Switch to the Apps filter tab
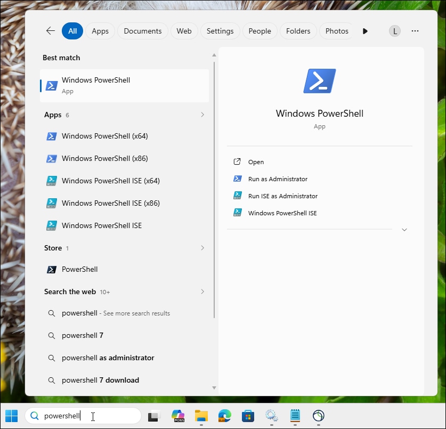The image size is (446, 429). coord(100,31)
